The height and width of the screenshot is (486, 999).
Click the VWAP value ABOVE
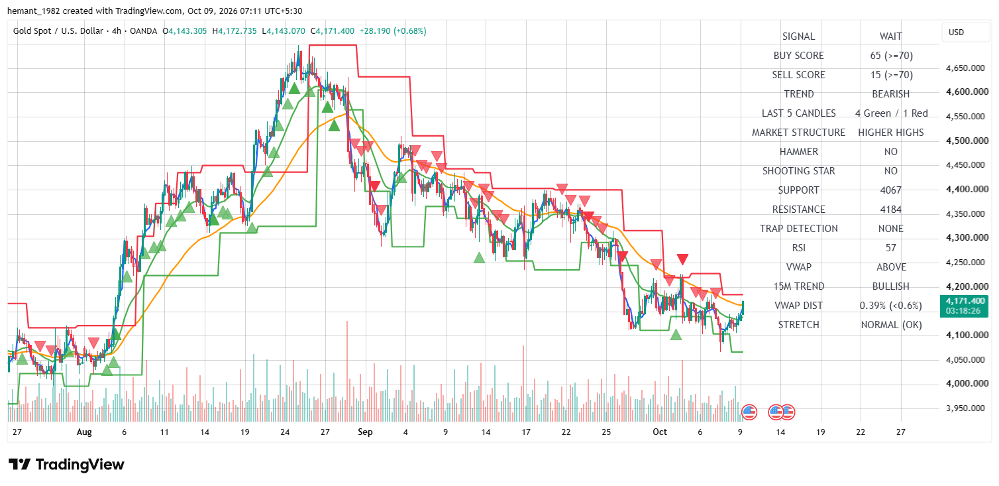coord(890,267)
